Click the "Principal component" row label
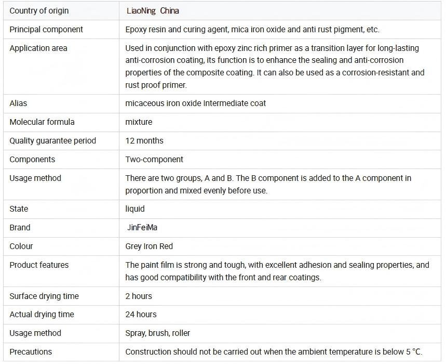The height and width of the screenshot is (364, 446). (46, 30)
